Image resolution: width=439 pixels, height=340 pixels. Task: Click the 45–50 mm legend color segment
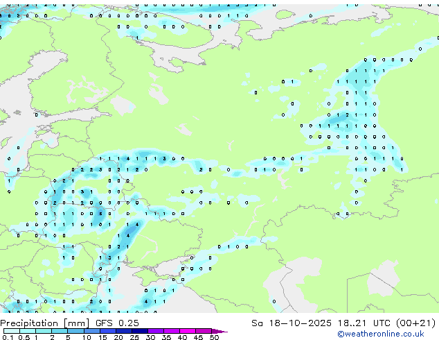point(204,331)
